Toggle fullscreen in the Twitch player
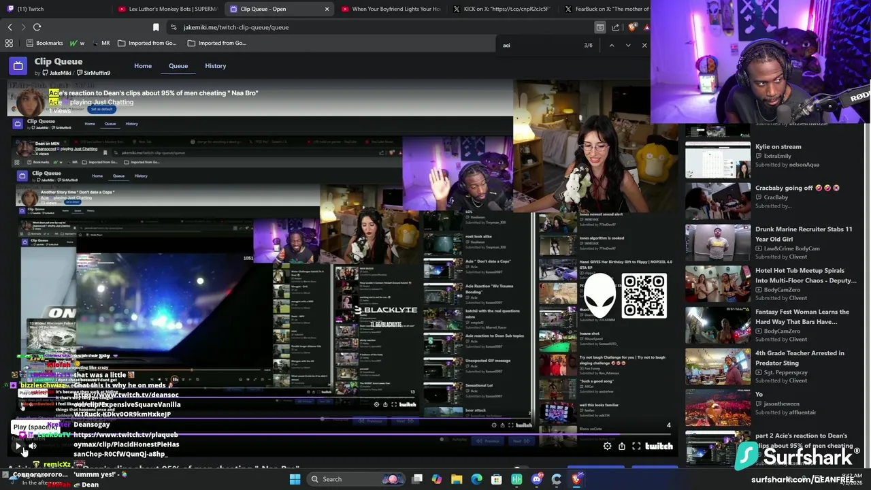Image resolution: width=871 pixels, height=490 pixels. (x=636, y=446)
